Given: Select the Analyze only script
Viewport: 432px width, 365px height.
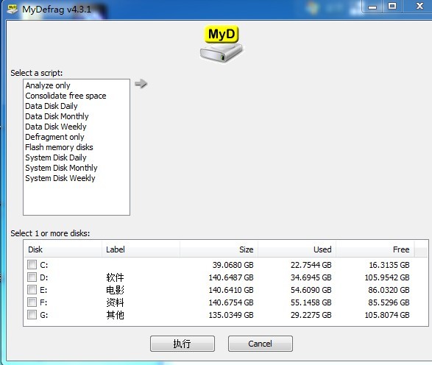Looking at the screenshot, I should pyautogui.click(x=48, y=85).
